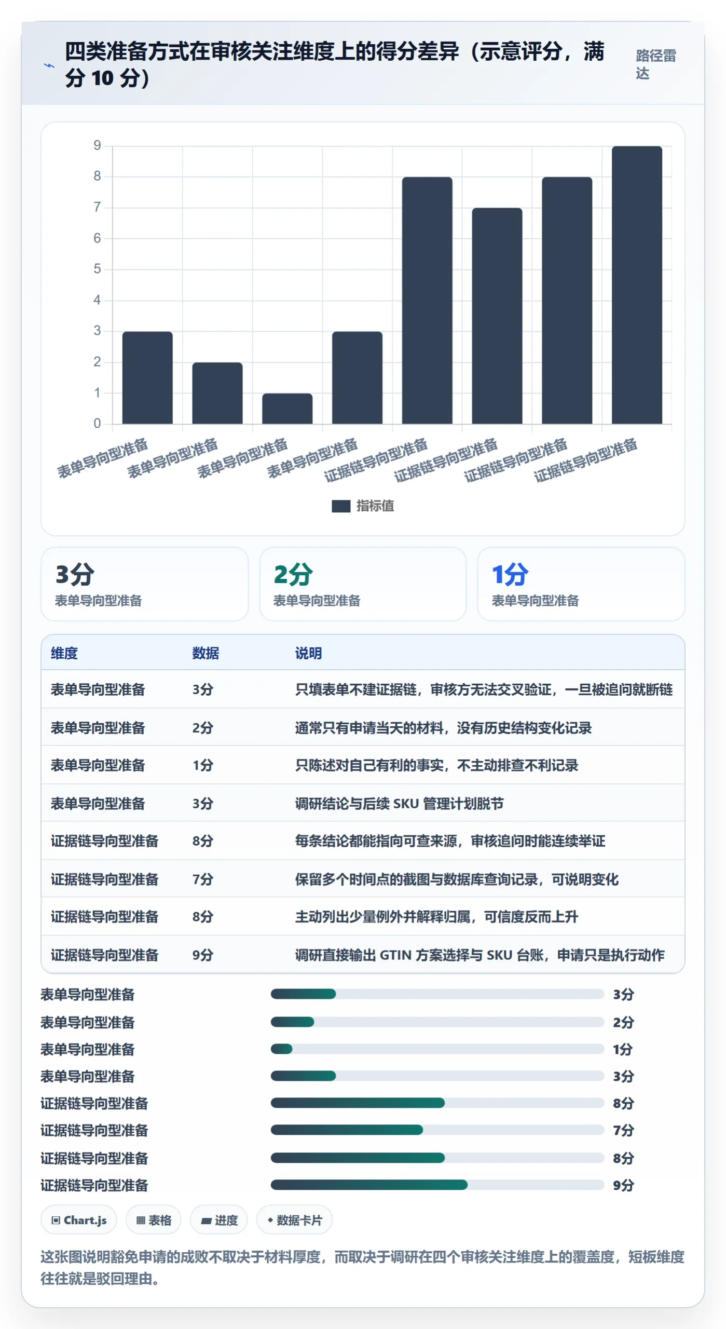726x1329 pixels.
Task: Click the chart bar with value 7
Action: (x=497, y=316)
